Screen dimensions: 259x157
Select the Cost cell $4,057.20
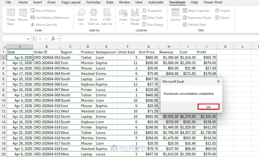[x=188, y=133]
